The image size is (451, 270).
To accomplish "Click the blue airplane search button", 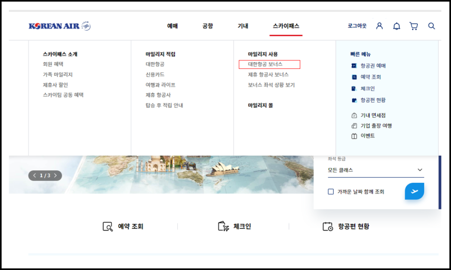I will click(415, 191).
